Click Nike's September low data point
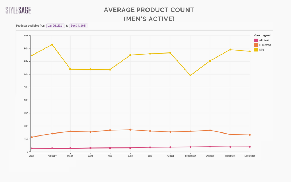This screenshot has height=182, width=291. tap(190, 75)
